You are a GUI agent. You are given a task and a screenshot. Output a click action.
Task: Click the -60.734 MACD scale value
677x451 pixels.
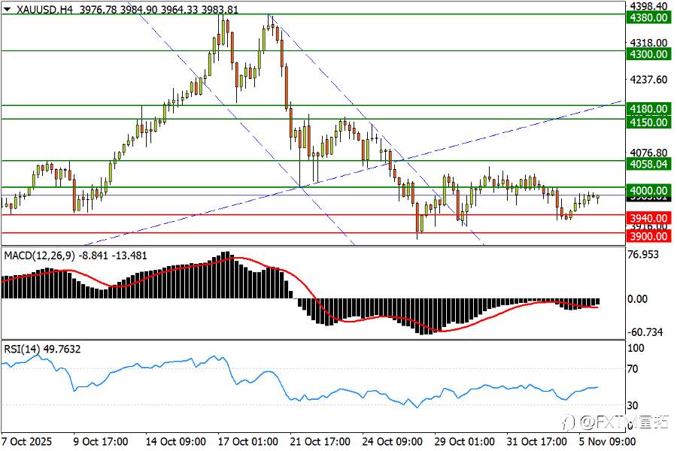point(645,332)
